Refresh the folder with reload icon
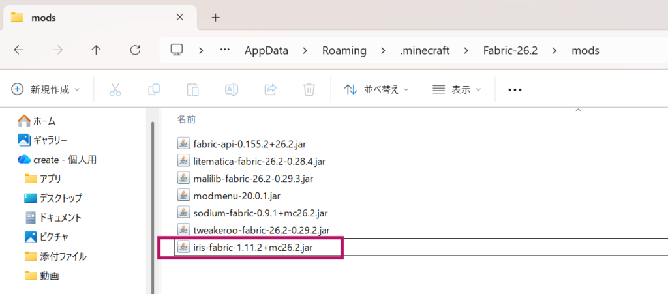This screenshot has height=294, width=668. click(135, 51)
